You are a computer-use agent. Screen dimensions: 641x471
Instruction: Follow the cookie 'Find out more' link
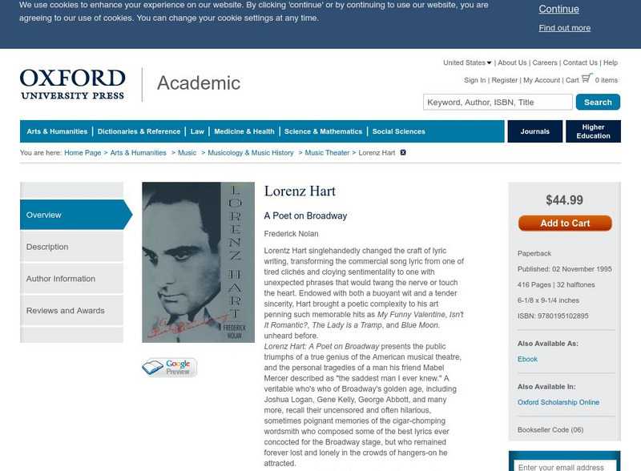[564, 28]
